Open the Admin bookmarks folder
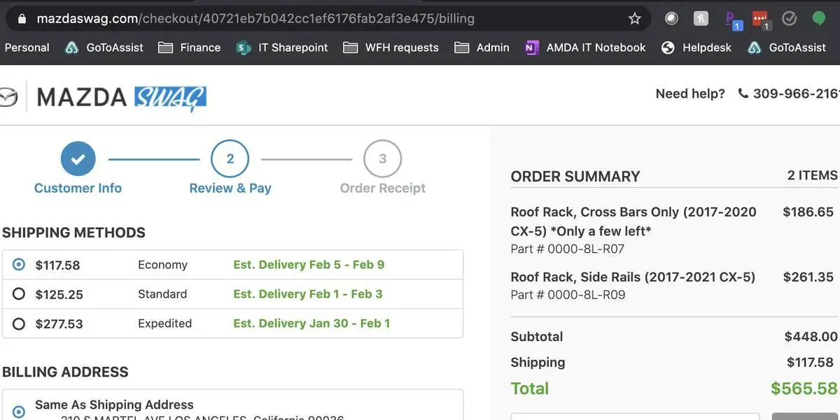Viewport: 840px width, 420px height. [x=482, y=48]
